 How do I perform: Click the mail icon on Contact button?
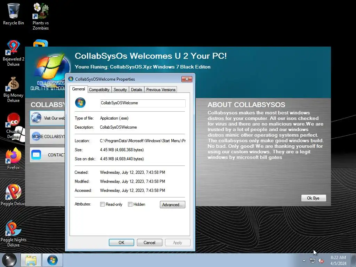point(36,155)
